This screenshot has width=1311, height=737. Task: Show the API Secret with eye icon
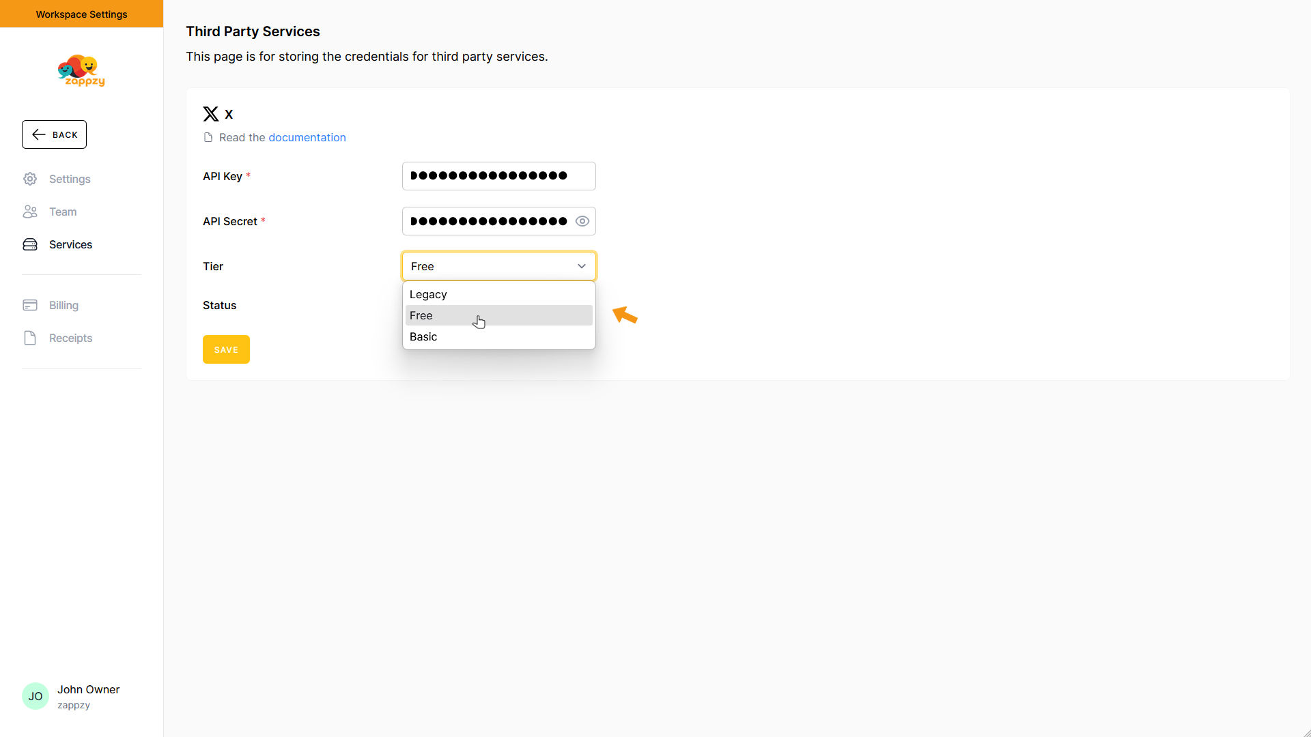[582, 221]
